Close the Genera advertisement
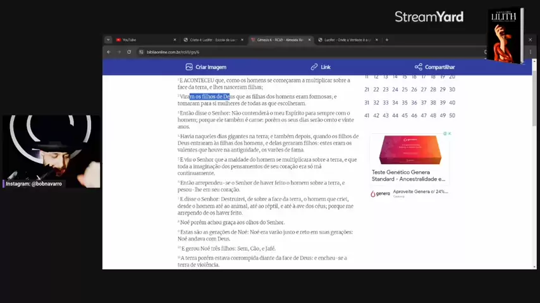Screen dimensions: 540x303 coord(450,133)
